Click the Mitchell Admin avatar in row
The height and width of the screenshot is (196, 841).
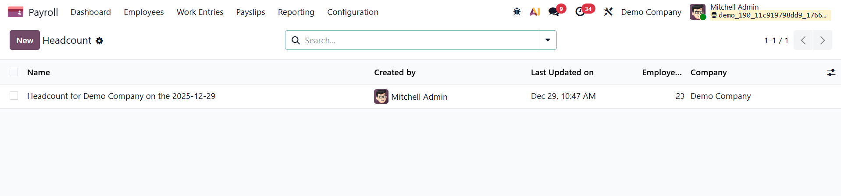[381, 96]
